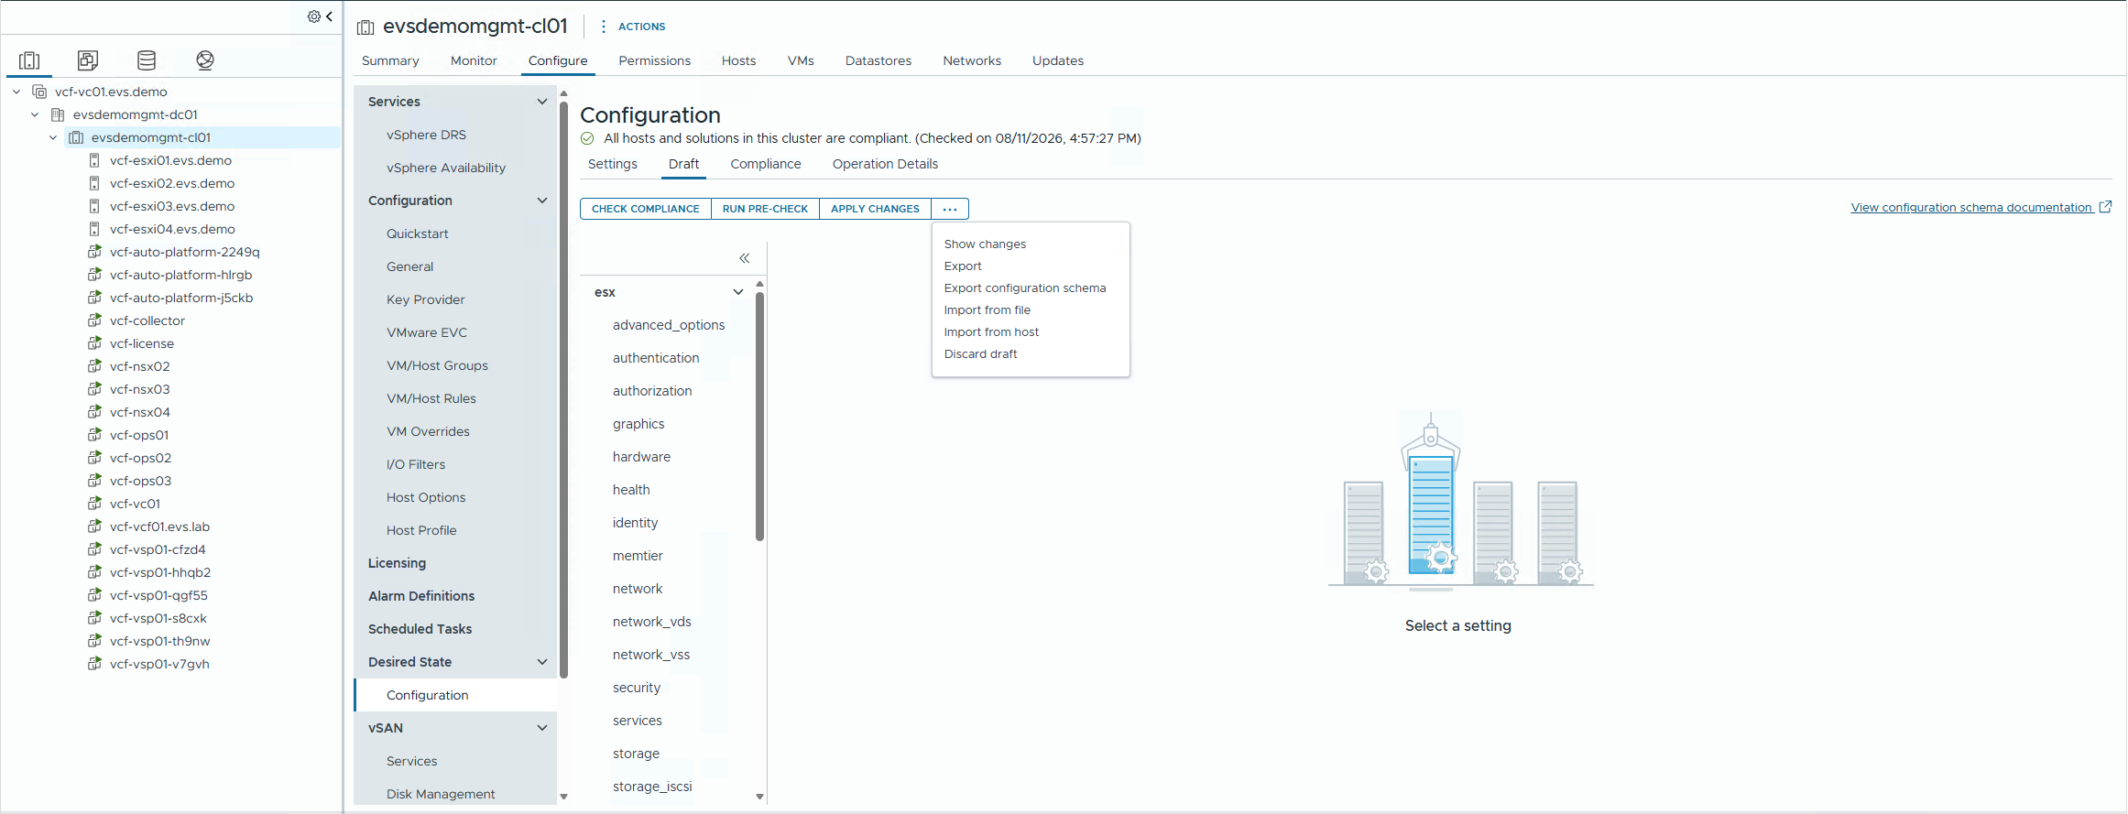Click the datacenter icon for evsdemomgmt-dc01
2128x814 pixels.
pos(58,114)
